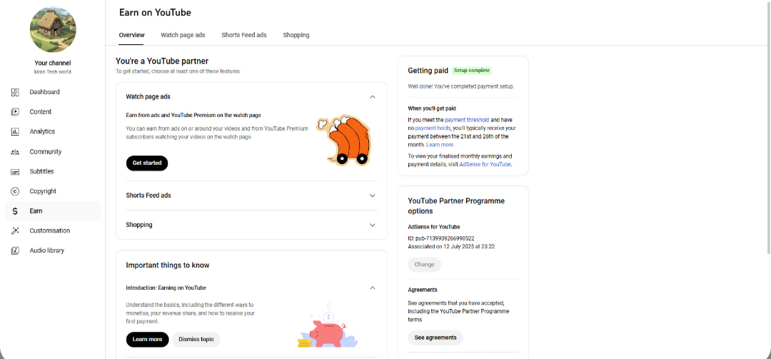The width and height of the screenshot is (771, 359).
Task: Open the AdSense for YouTube link
Action: coord(485,164)
